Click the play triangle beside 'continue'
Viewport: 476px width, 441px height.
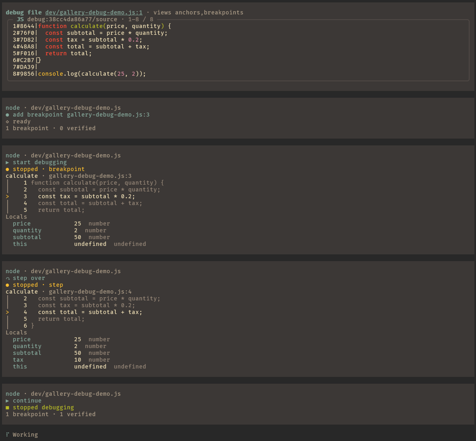(x=7, y=401)
